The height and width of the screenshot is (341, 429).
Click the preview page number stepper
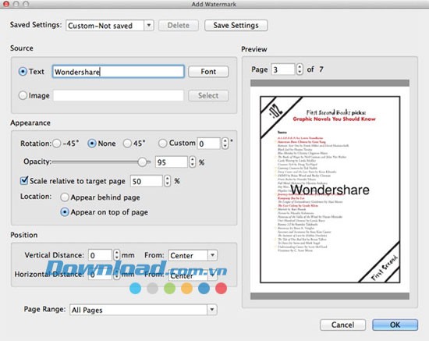(x=300, y=69)
